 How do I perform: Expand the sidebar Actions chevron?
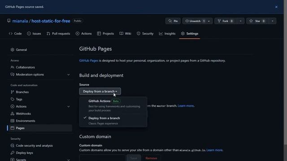tap(69, 106)
